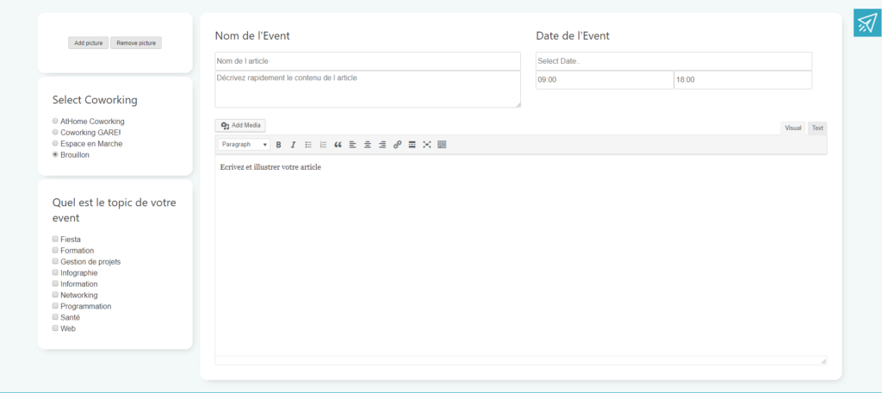Open the 18:00 end time selector
882x393 pixels.
[x=742, y=80]
